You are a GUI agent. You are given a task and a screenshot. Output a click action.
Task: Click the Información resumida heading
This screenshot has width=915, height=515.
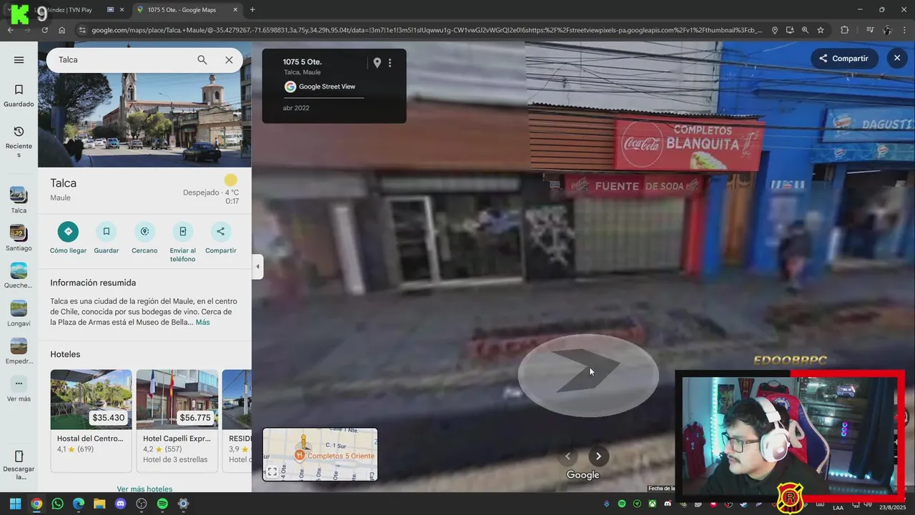93,283
